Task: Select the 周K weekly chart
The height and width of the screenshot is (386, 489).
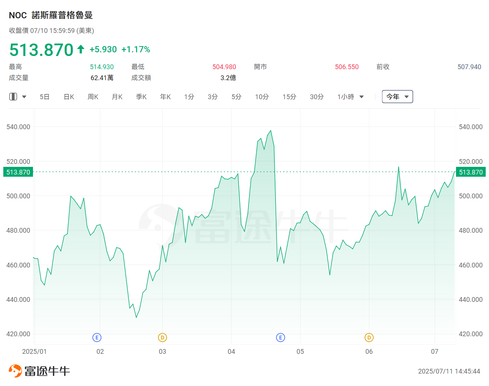Action: click(x=93, y=97)
